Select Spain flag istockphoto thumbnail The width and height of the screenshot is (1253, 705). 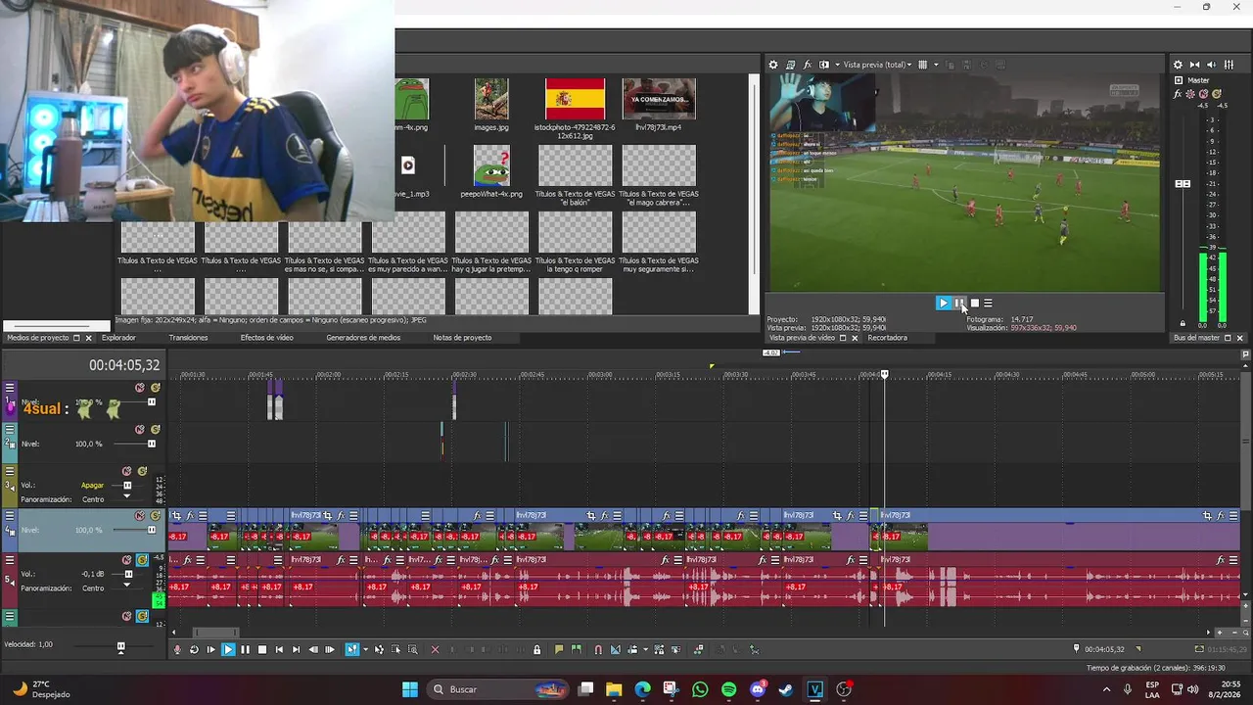(x=575, y=99)
